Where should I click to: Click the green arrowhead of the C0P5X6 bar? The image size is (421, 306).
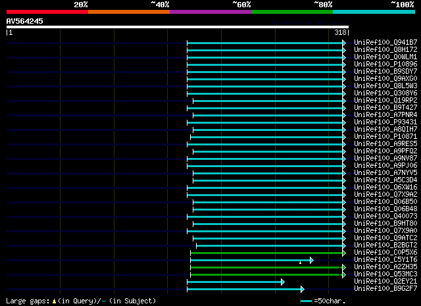(x=344, y=253)
